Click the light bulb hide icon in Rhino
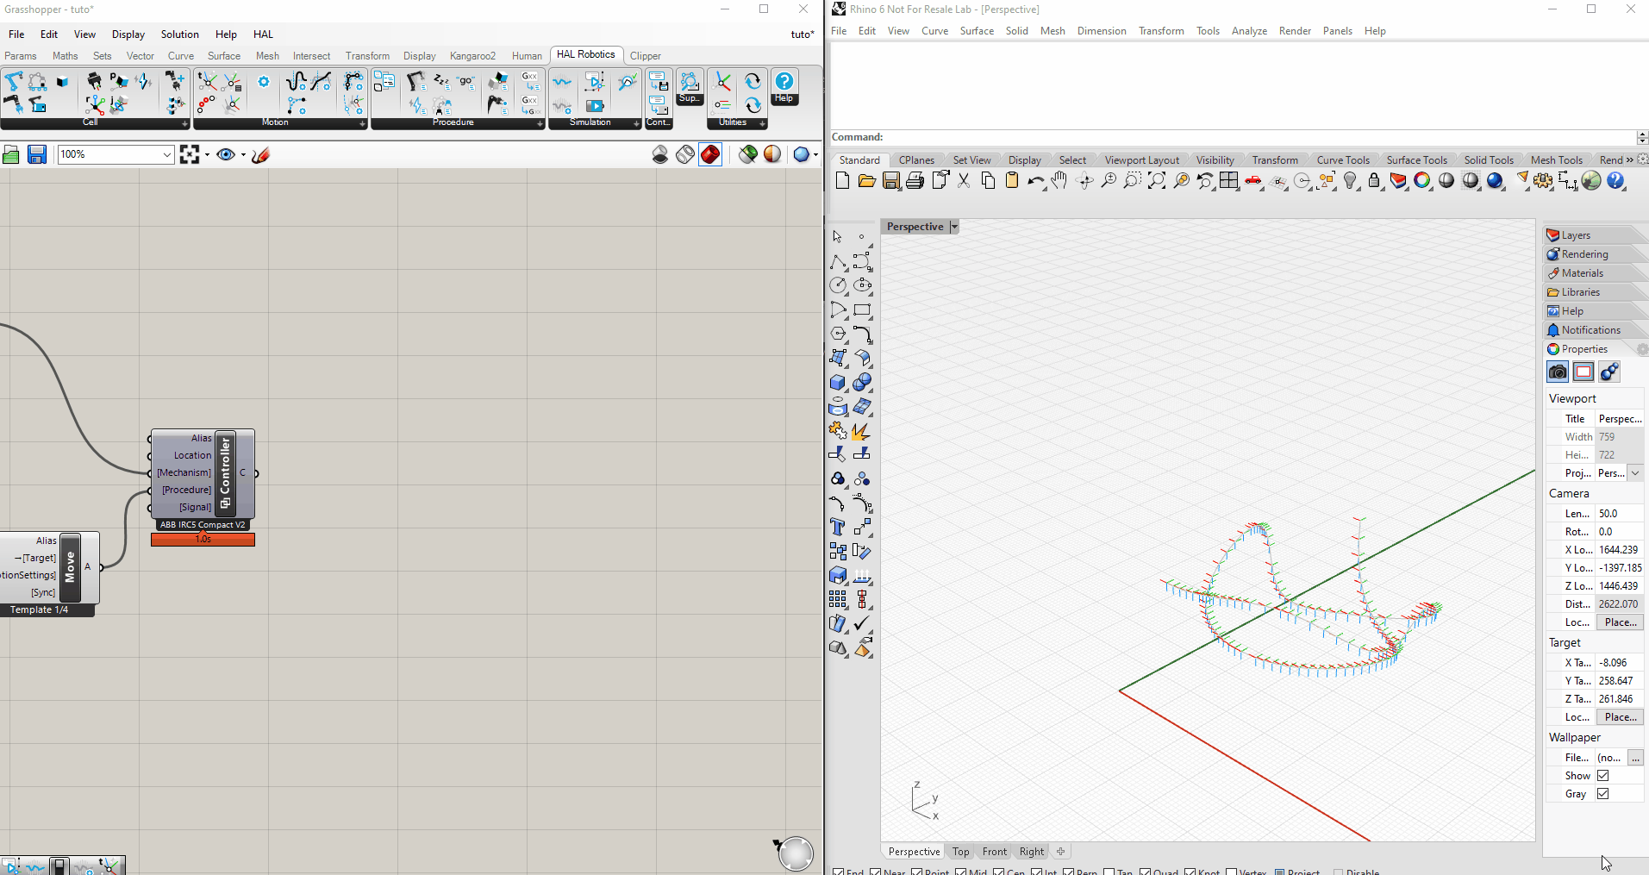This screenshot has width=1649, height=875. 1351,180
